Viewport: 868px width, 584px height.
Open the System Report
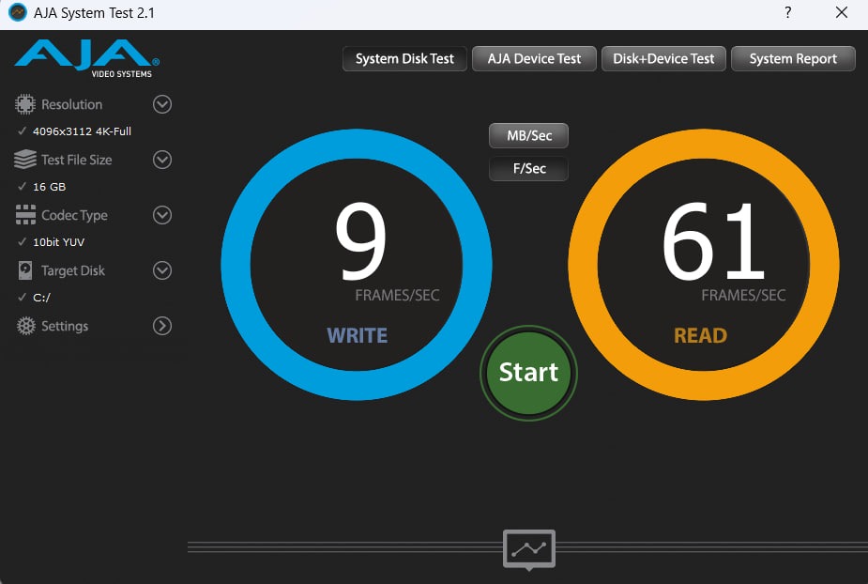click(793, 59)
